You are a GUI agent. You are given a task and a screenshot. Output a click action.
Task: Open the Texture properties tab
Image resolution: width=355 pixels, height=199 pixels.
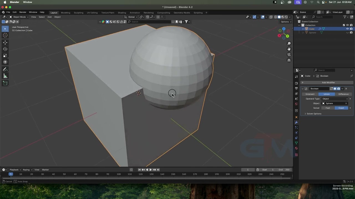296,155
